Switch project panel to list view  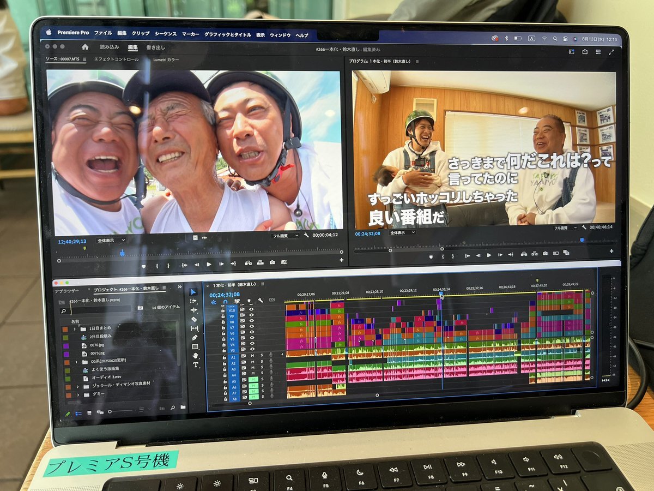coord(79,413)
